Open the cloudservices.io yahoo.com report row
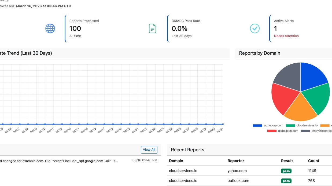332x186 pixels. pyautogui.click(x=249, y=171)
